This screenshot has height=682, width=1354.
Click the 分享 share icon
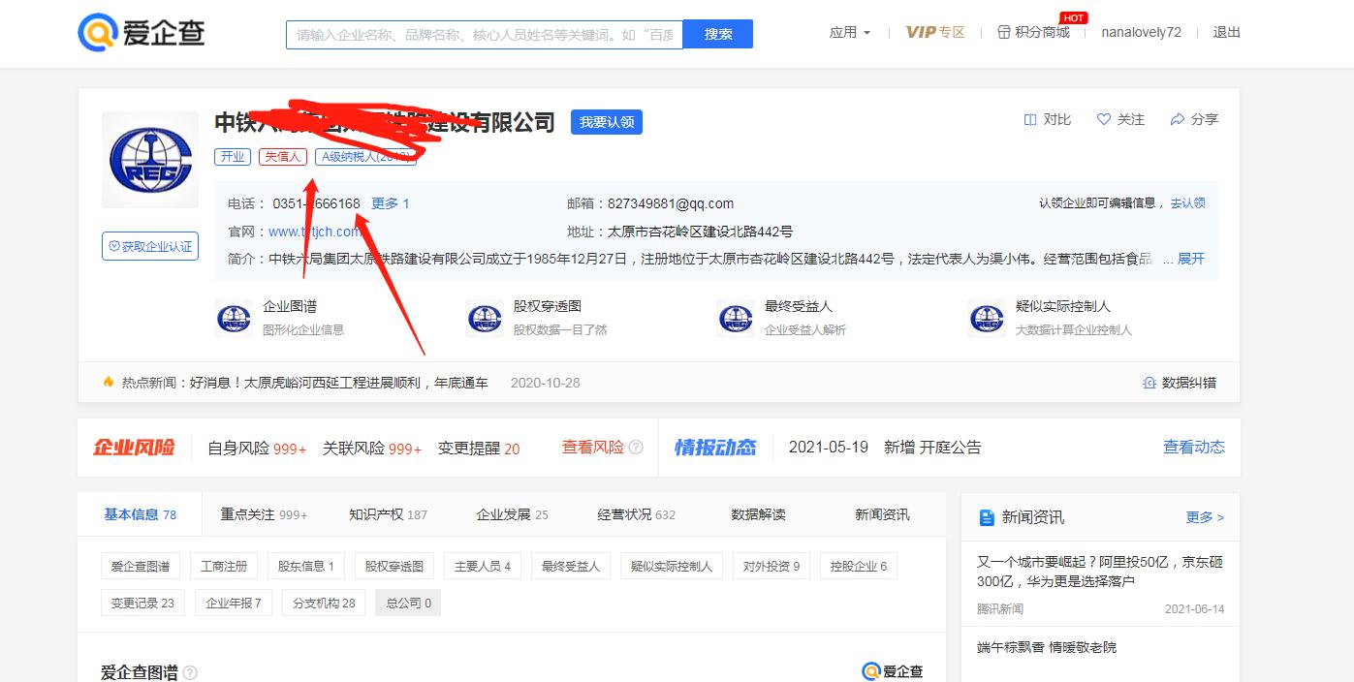[1178, 119]
